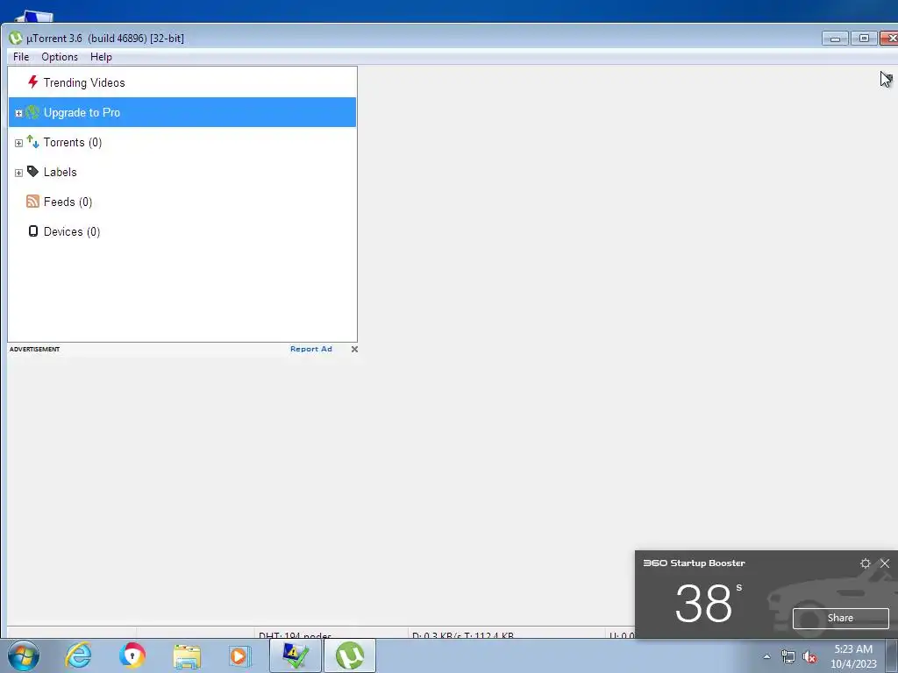
Task: Click the Labels tag icon
Action: 32,172
